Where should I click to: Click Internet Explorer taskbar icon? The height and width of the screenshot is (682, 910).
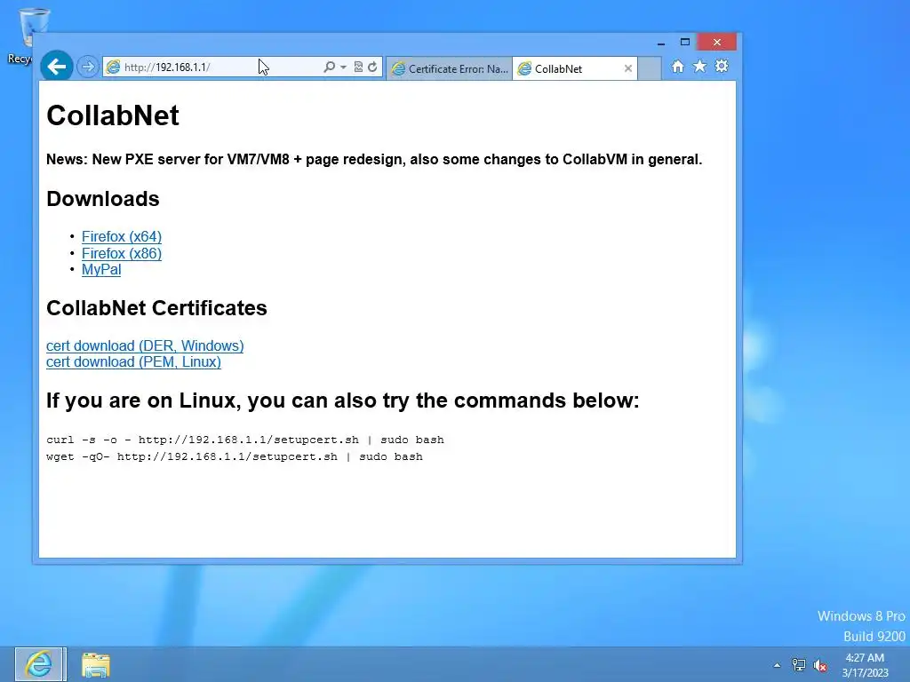tap(40, 664)
